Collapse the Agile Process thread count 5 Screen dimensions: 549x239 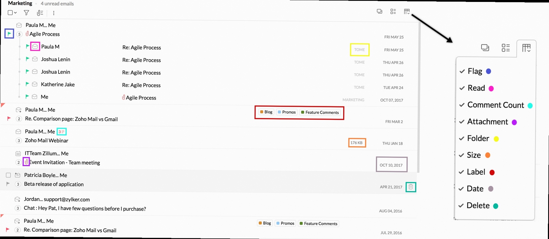(x=19, y=34)
